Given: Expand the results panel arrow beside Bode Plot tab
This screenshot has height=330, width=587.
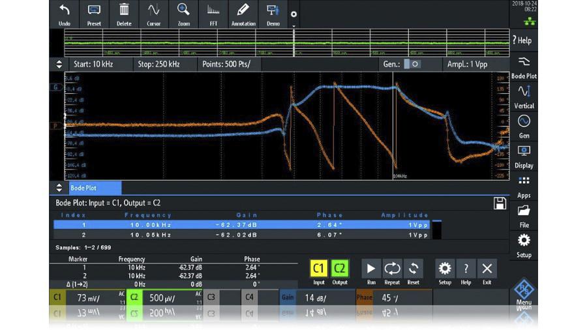Looking at the screenshot, I should coord(59,188).
